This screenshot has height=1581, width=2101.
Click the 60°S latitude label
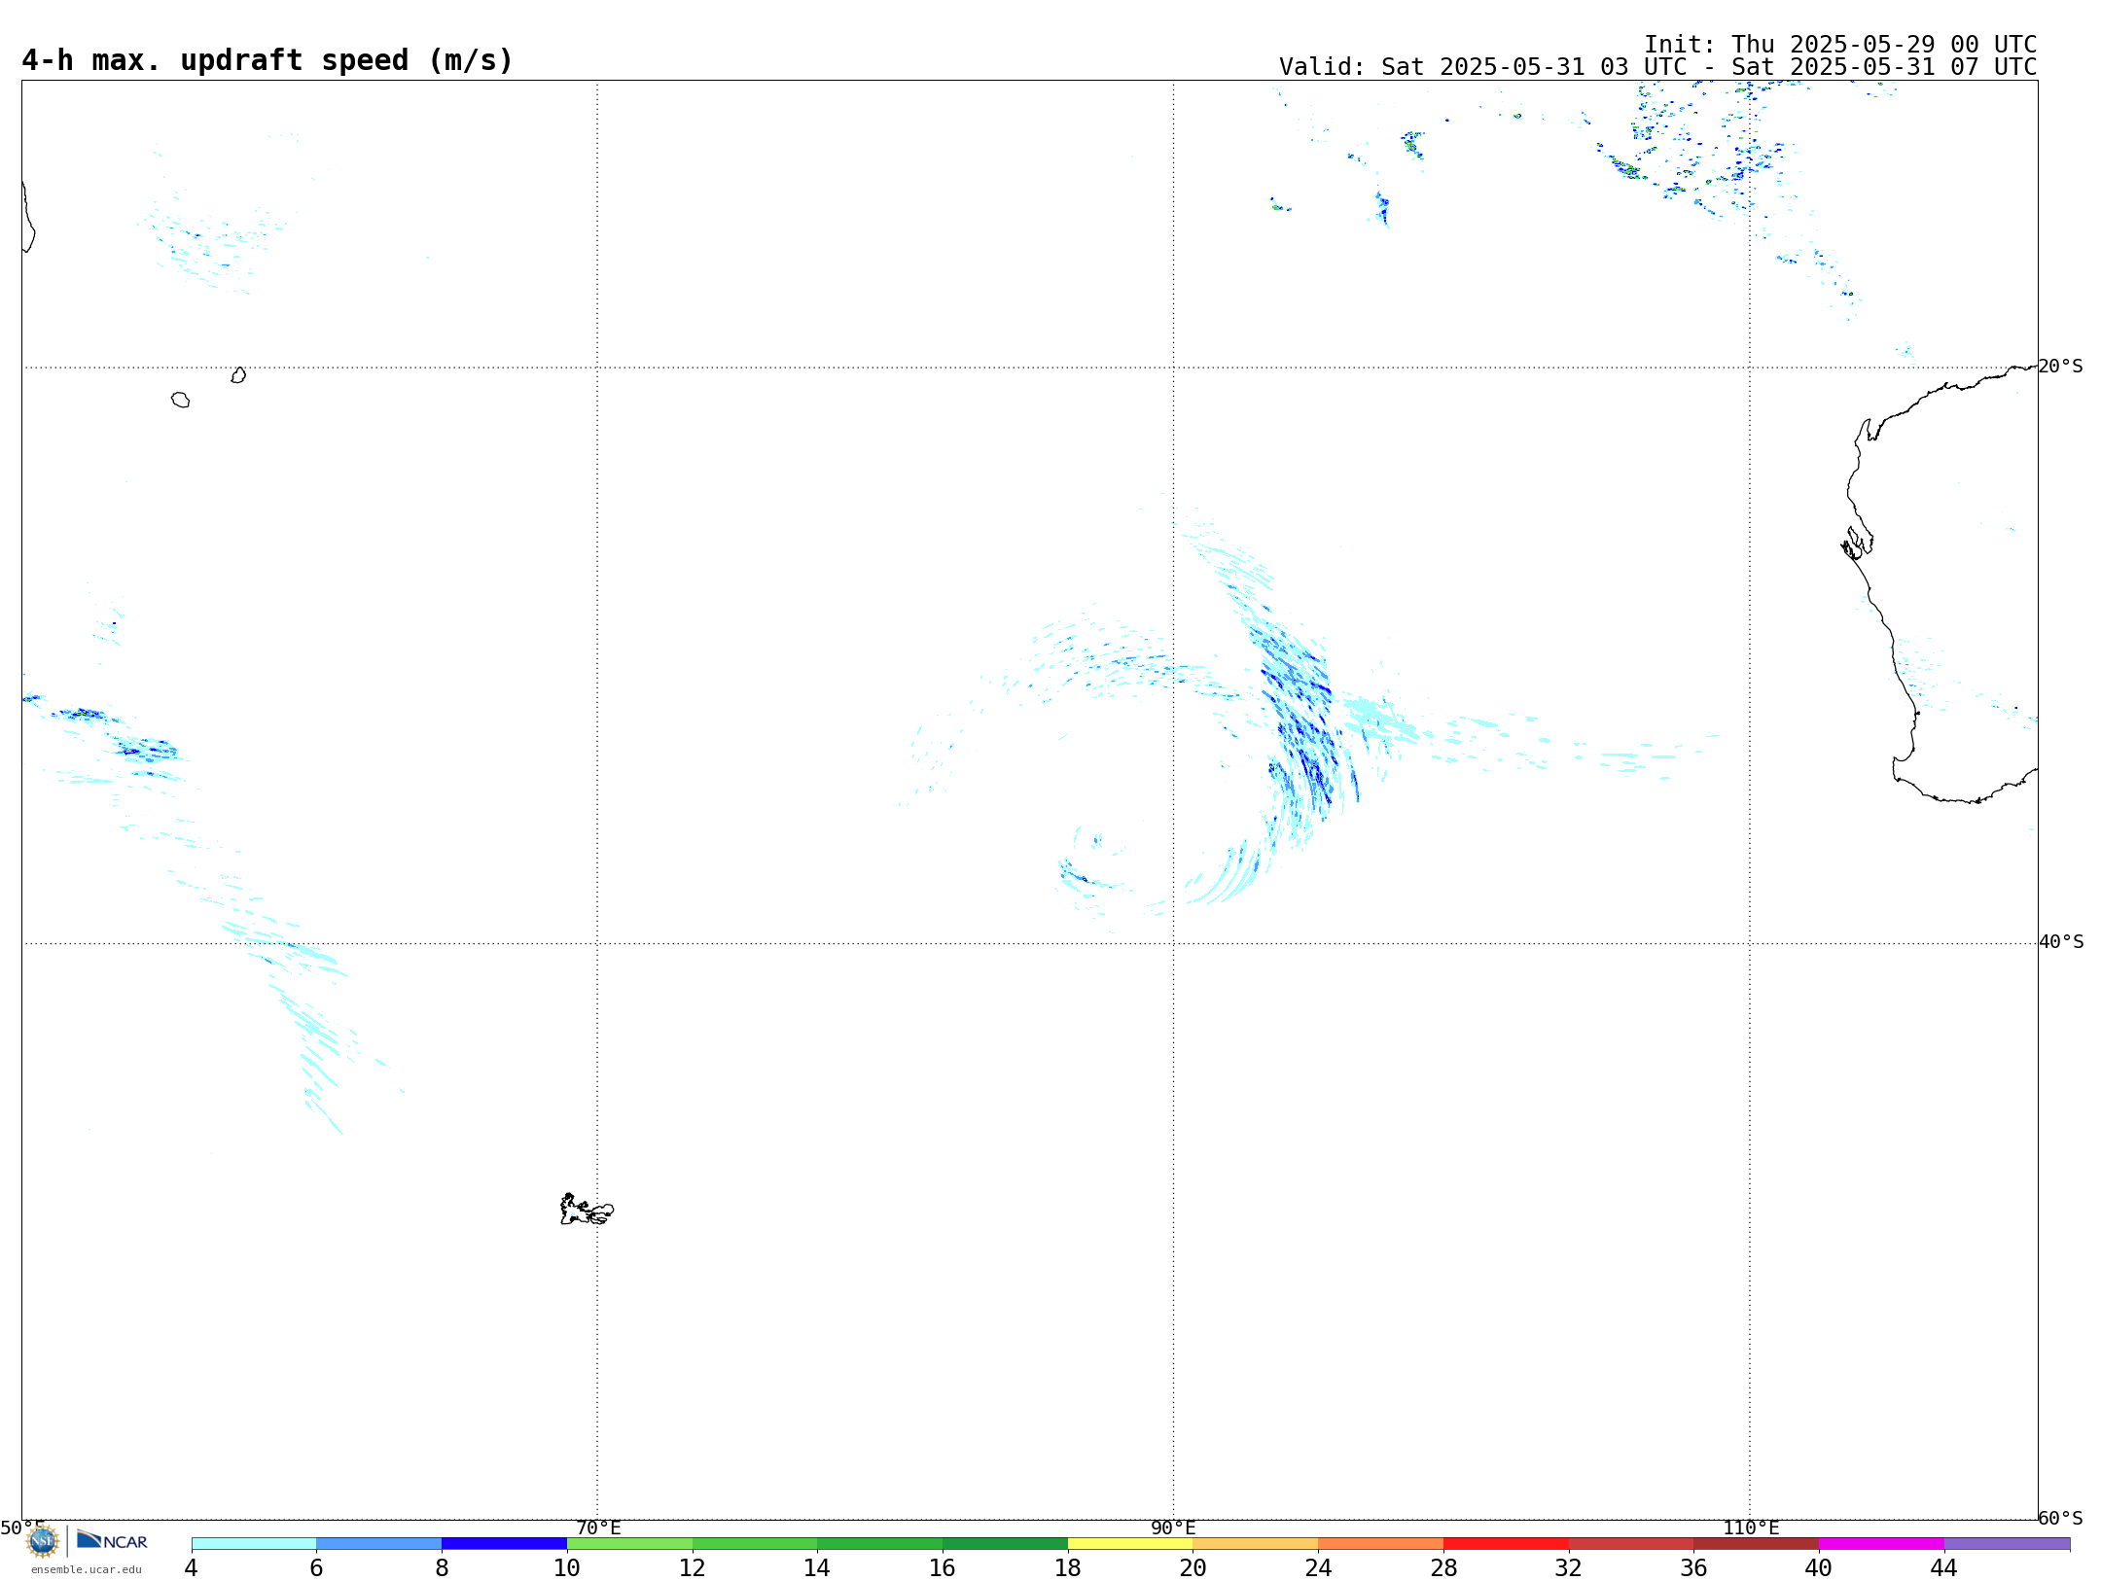2060,1518
